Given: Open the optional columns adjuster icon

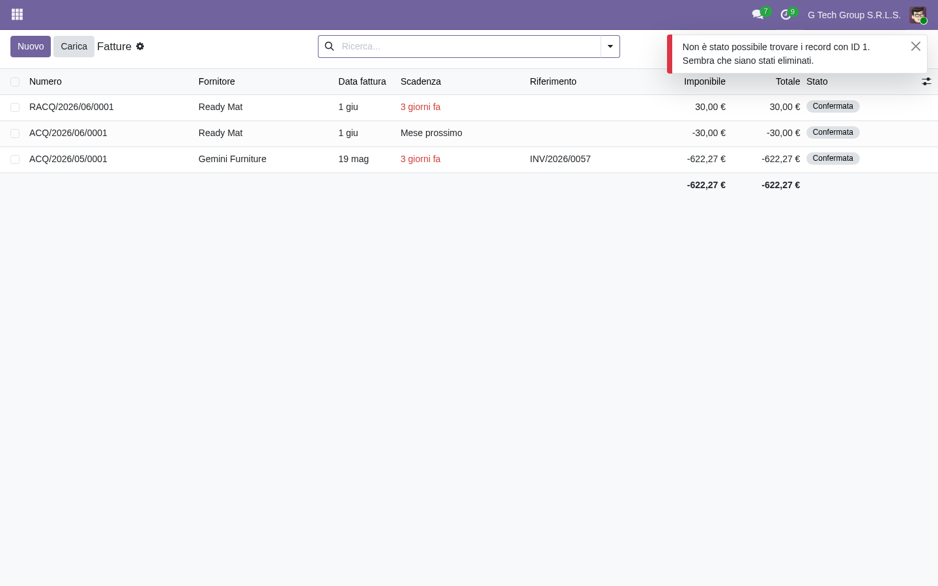Looking at the screenshot, I should coord(926,81).
